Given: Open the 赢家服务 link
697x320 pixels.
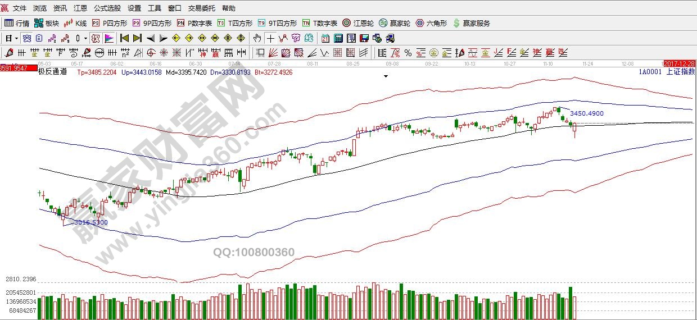Looking at the screenshot, I should 471,23.
